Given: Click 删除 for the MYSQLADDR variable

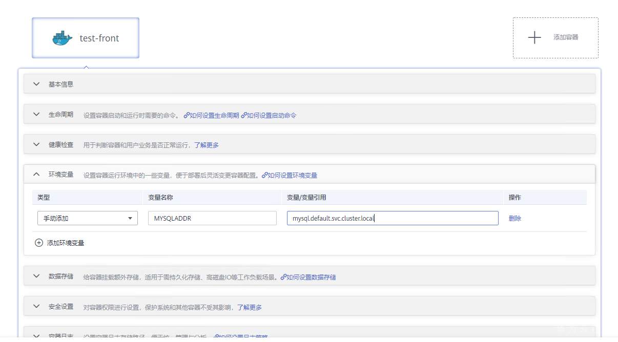Looking at the screenshot, I should 515,218.
